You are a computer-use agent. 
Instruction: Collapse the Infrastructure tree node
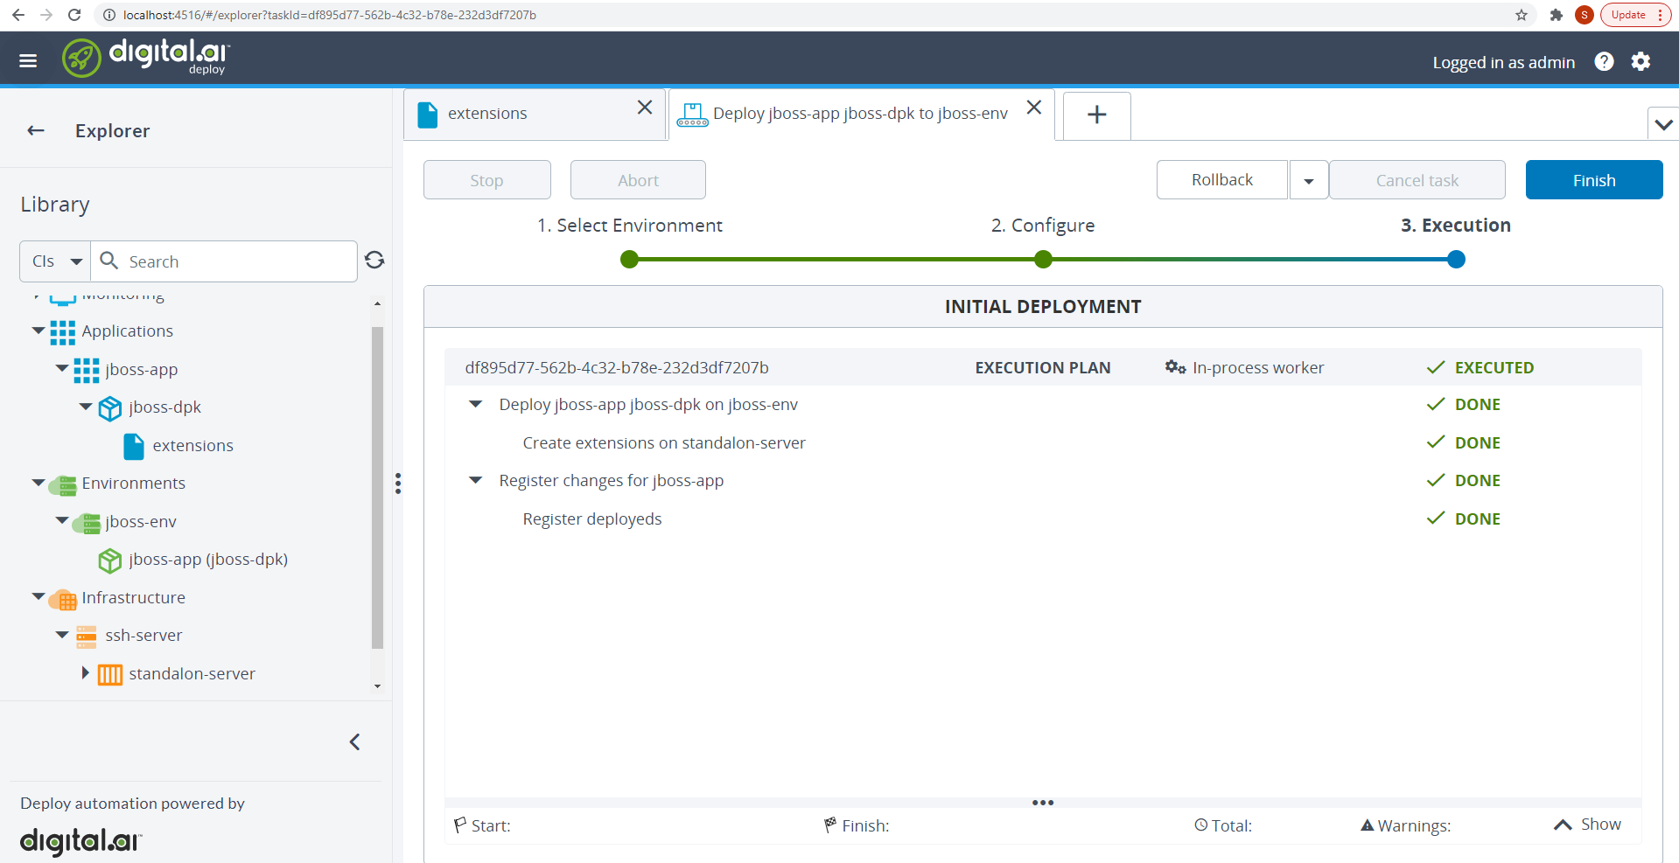tap(38, 596)
